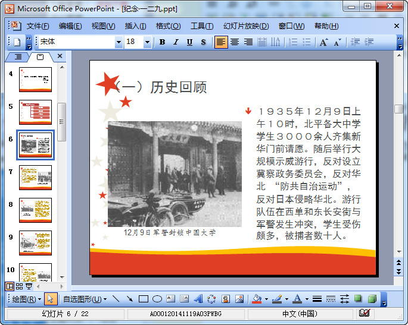Select slide 7 thumbnail
Viewport: 408px width, 325px height.
[x=35, y=178]
